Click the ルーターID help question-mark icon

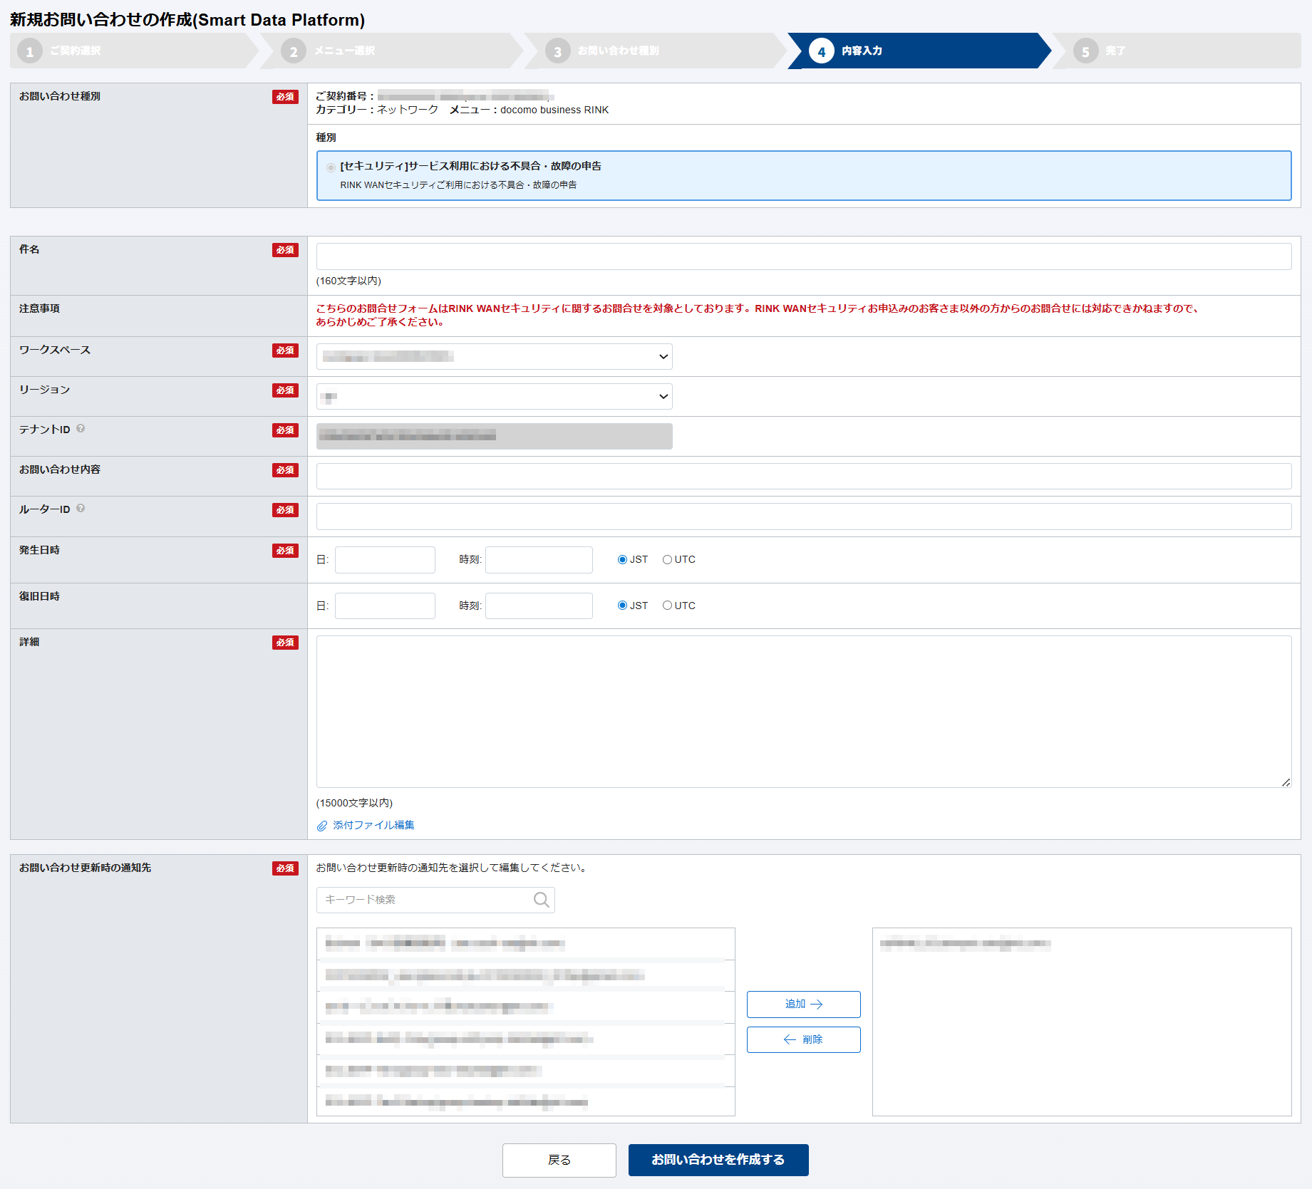point(81,509)
